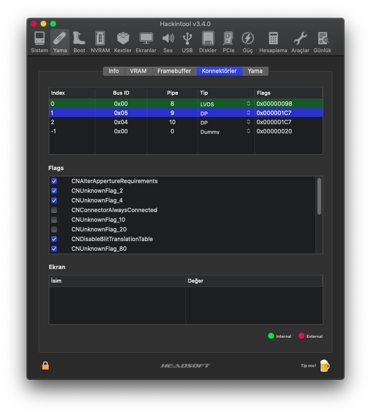Click the orange lock icon
This screenshot has width=371, height=415.
(45, 366)
